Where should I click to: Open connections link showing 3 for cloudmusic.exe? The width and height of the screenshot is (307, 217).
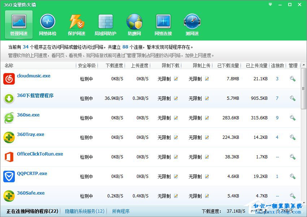[x=277, y=78]
